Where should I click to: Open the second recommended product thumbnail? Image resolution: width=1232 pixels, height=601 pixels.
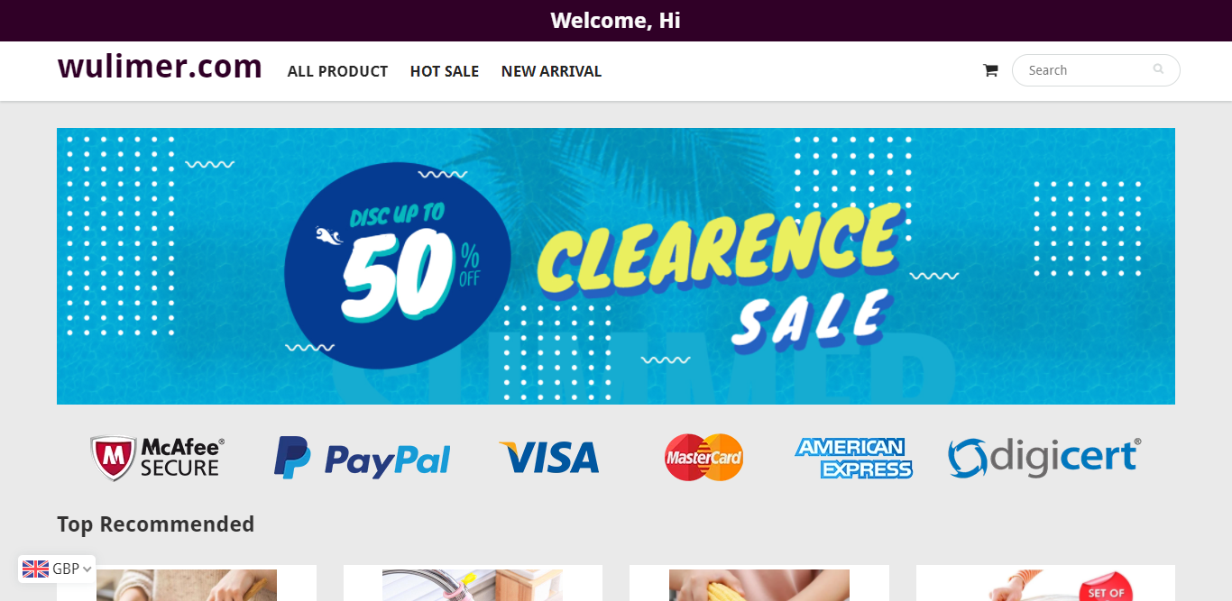click(473, 585)
